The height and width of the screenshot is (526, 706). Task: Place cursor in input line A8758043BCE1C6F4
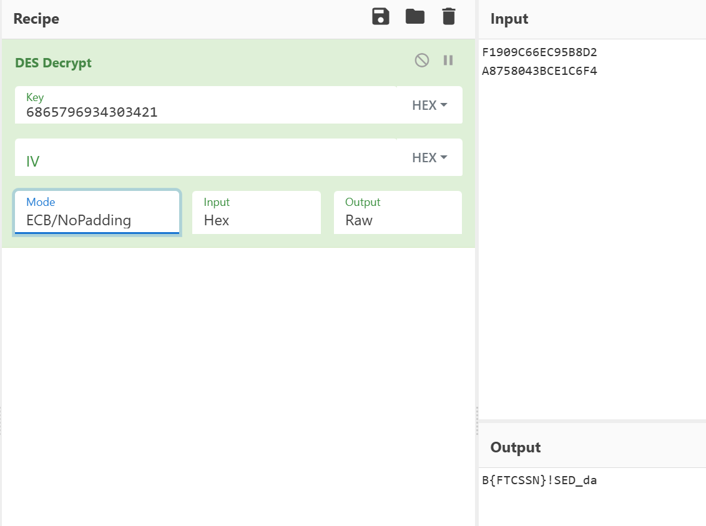coord(539,71)
